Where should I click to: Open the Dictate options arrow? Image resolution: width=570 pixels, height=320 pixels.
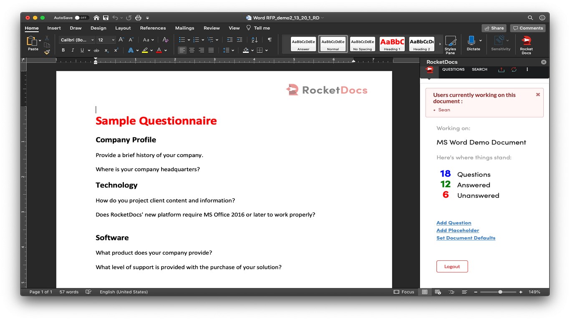(480, 40)
